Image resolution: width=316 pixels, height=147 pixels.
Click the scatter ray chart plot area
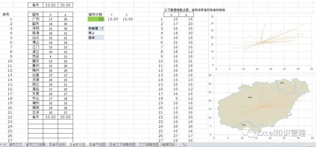pos(264,41)
